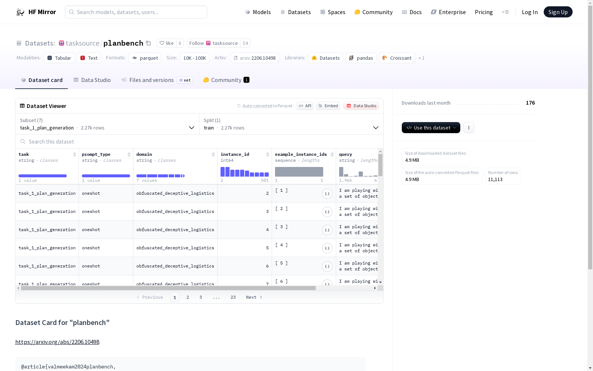Select the pandas library tag
Screen dimensions: 593x371
point(361,58)
